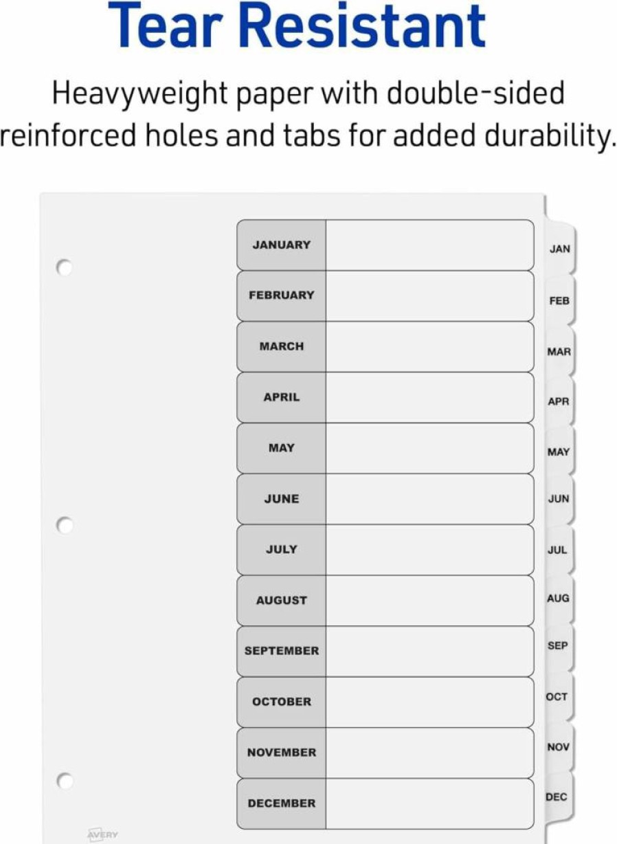Click the bottom binder hole
617x844 pixels.
[64, 781]
